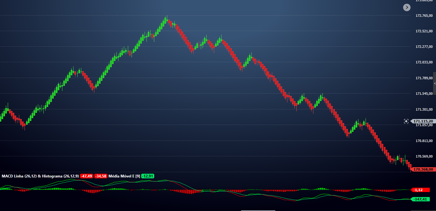
Task: Expand the collapsed right side panel handle
Action: point(434,83)
